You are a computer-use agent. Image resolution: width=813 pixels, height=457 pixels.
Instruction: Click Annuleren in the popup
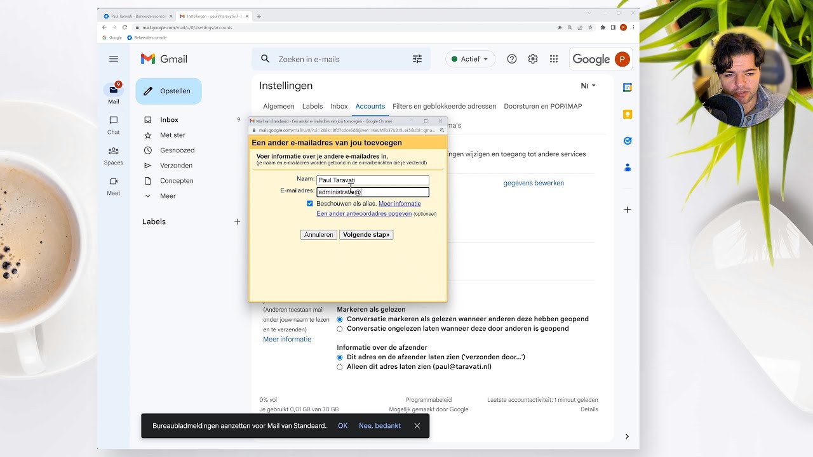coord(319,235)
